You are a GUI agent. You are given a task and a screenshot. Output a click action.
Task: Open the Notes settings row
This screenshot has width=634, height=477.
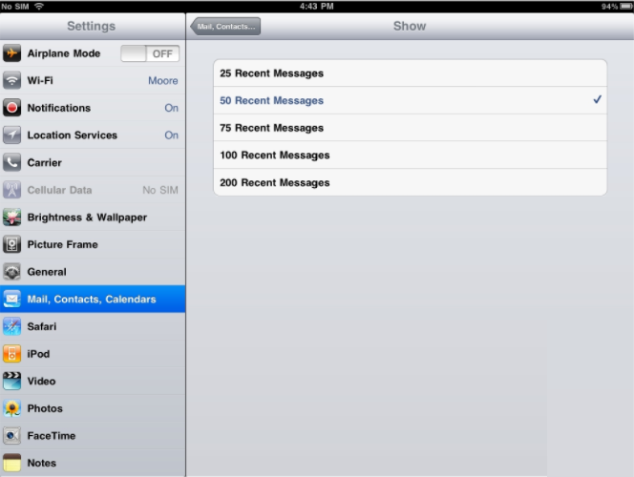(x=93, y=463)
